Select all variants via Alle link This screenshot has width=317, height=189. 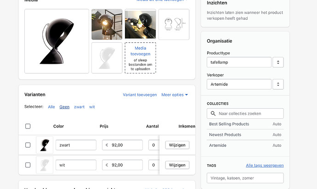pyautogui.click(x=51, y=107)
